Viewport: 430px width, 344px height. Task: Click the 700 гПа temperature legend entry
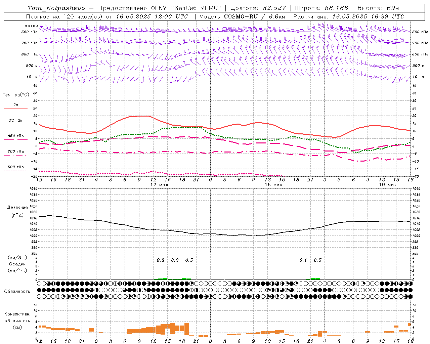coord(15,151)
